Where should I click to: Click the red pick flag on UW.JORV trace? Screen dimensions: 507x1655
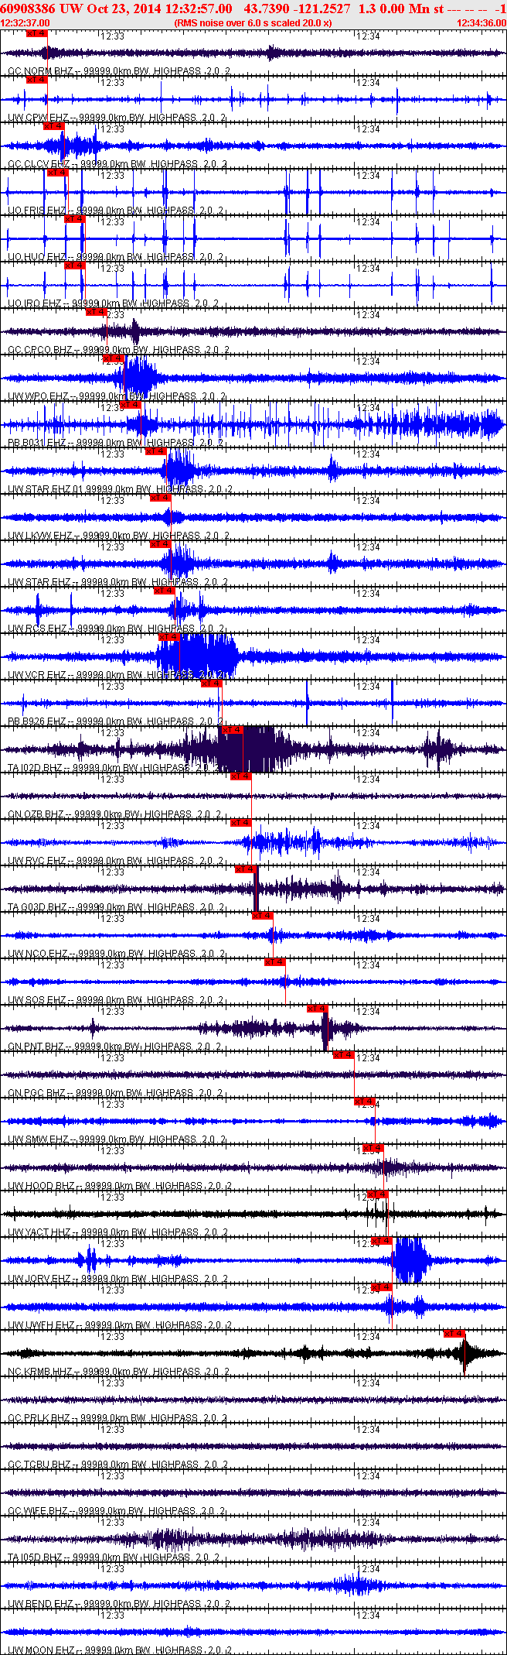(381, 1241)
